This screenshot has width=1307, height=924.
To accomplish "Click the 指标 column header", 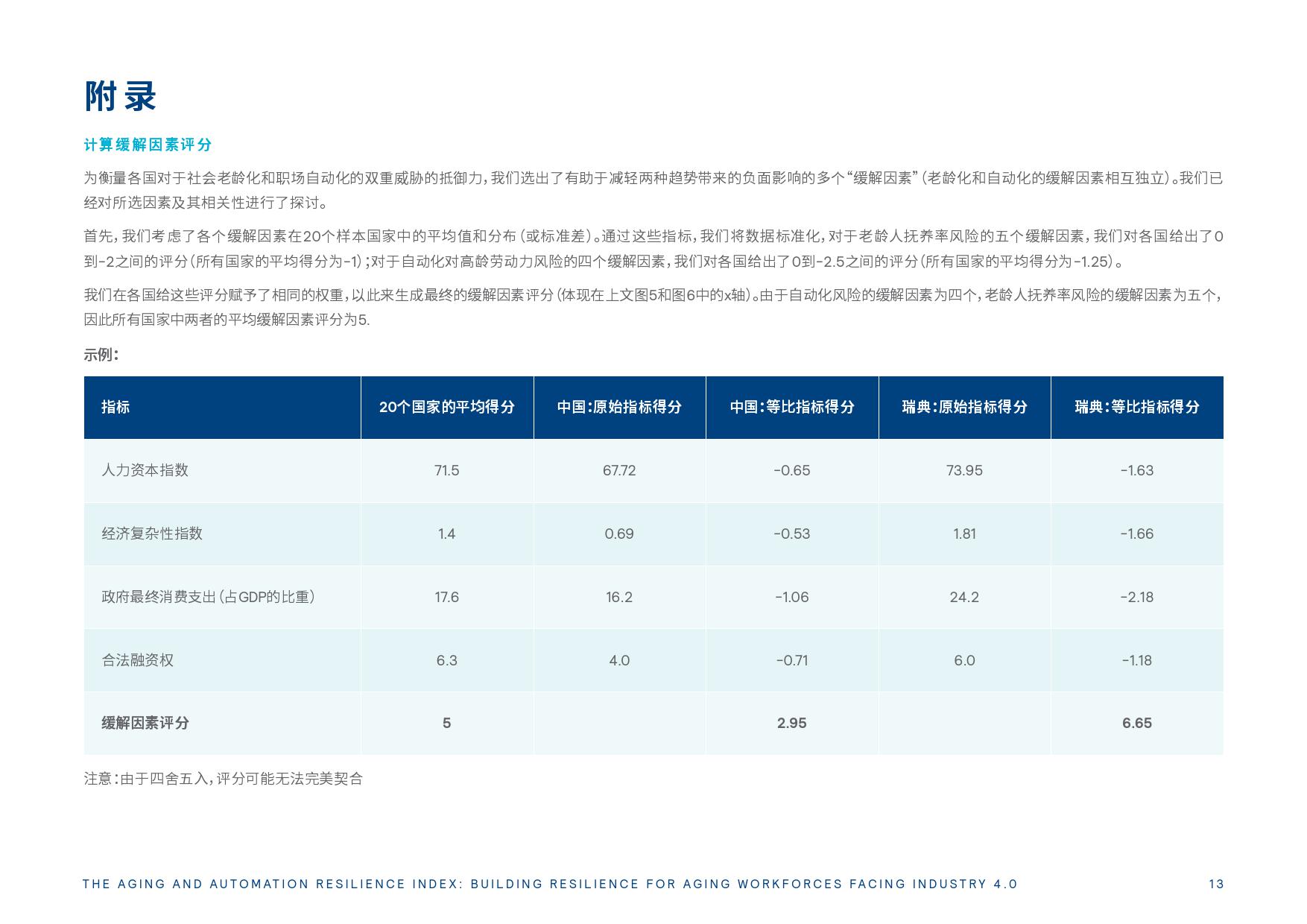I will [115, 407].
